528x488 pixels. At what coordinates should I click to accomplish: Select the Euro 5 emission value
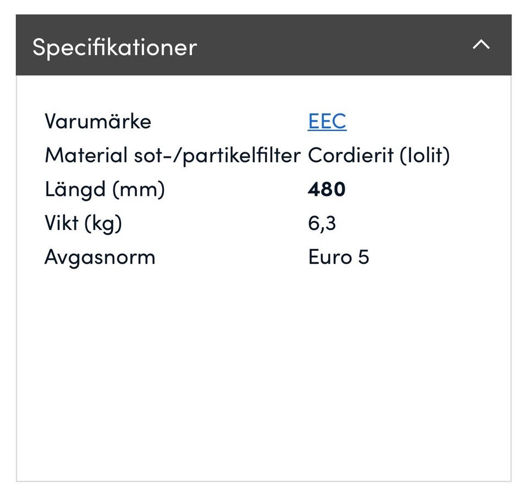tap(338, 257)
